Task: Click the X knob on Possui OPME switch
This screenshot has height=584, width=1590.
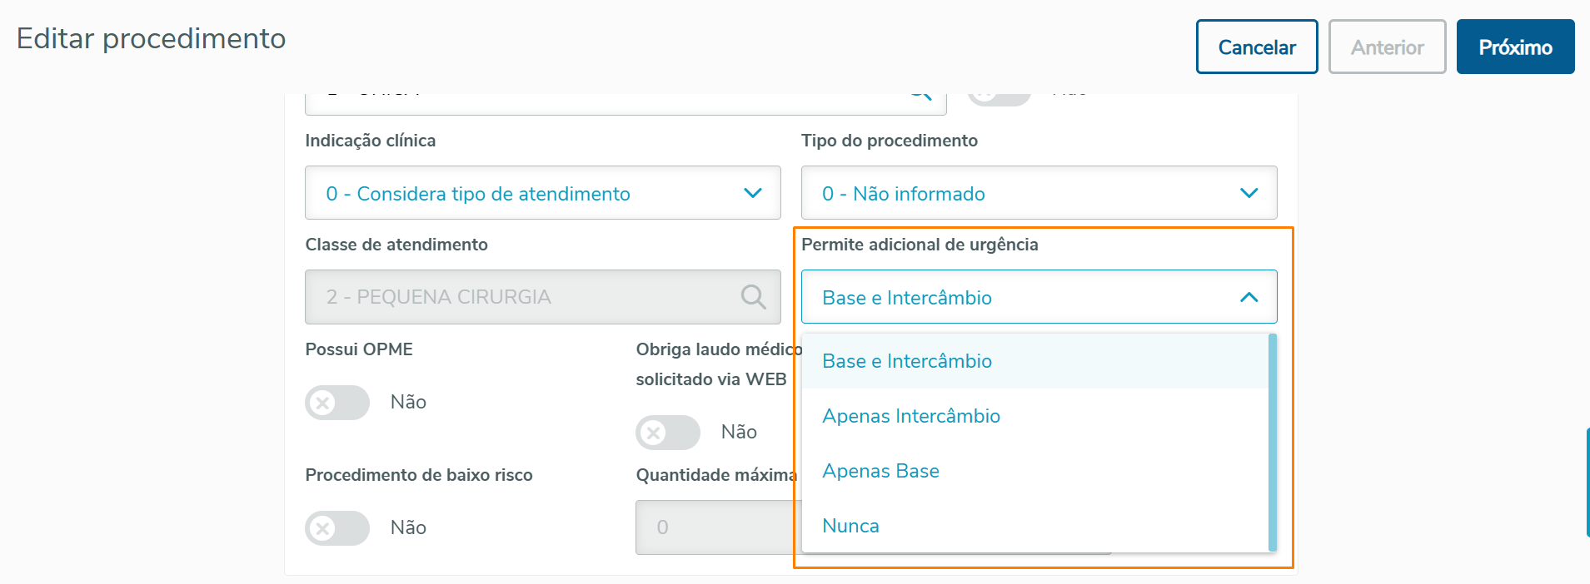Action: pos(323,403)
